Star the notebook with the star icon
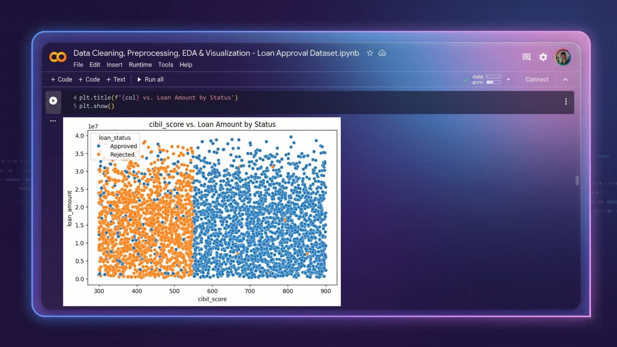The height and width of the screenshot is (347, 617). pyautogui.click(x=370, y=53)
